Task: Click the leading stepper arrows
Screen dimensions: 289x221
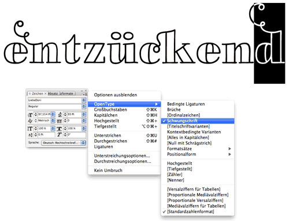Action: 65,114
